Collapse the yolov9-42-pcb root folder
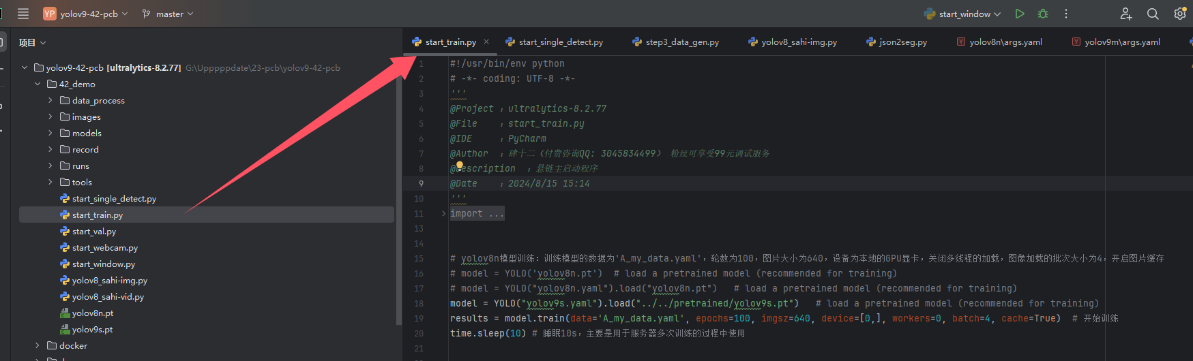This screenshot has width=1193, height=361. [x=25, y=67]
